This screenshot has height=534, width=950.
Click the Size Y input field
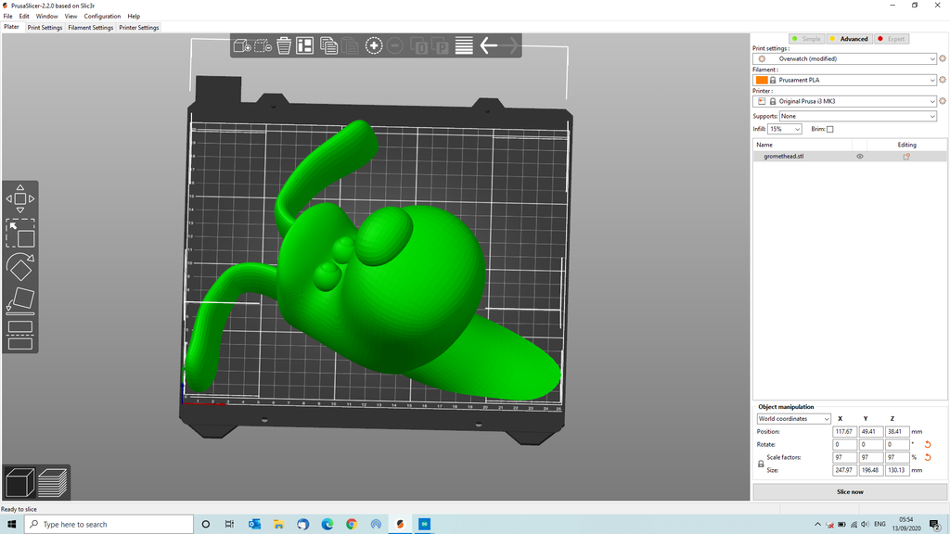point(870,470)
